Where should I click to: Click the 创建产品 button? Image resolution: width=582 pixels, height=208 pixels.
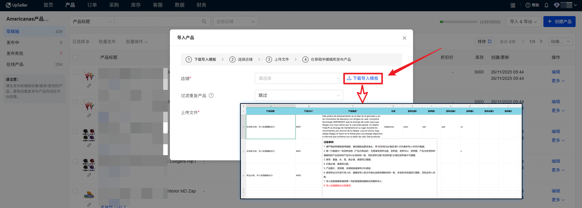[x=559, y=22]
